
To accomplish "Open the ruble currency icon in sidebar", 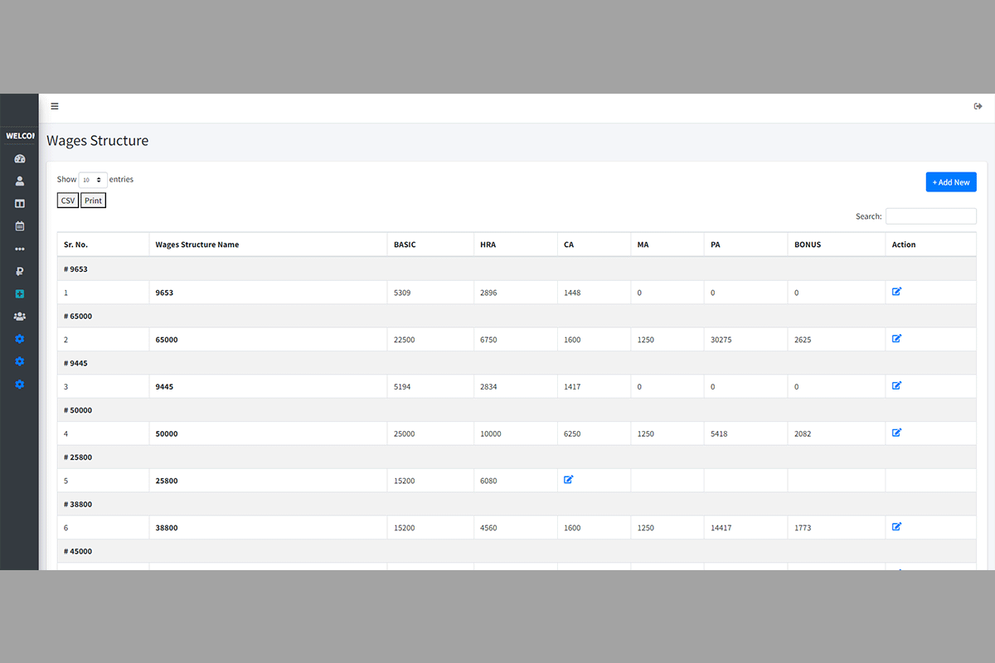I will [20, 271].
